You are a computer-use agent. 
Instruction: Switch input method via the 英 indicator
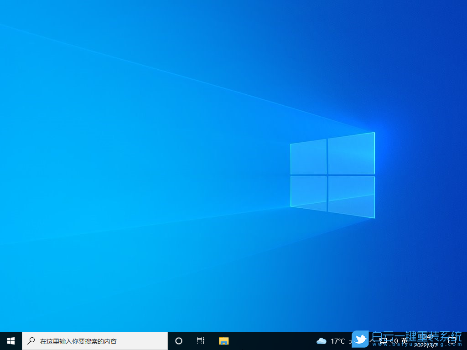click(x=403, y=340)
